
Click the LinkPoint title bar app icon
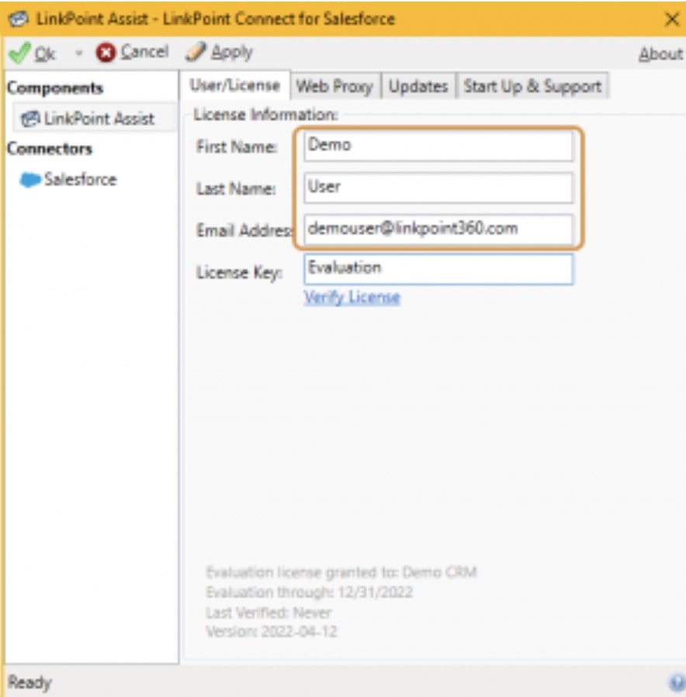[18, 19]
